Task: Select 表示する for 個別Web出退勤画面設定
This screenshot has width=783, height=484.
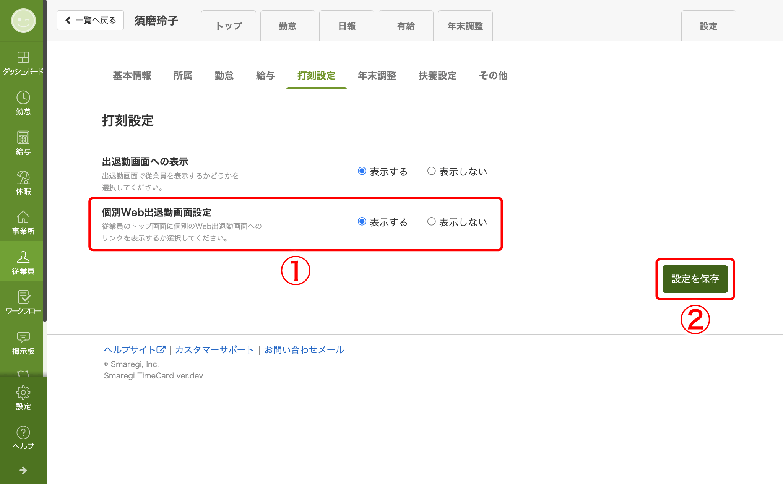Action: pyautogui.click(x=362, y=221)
